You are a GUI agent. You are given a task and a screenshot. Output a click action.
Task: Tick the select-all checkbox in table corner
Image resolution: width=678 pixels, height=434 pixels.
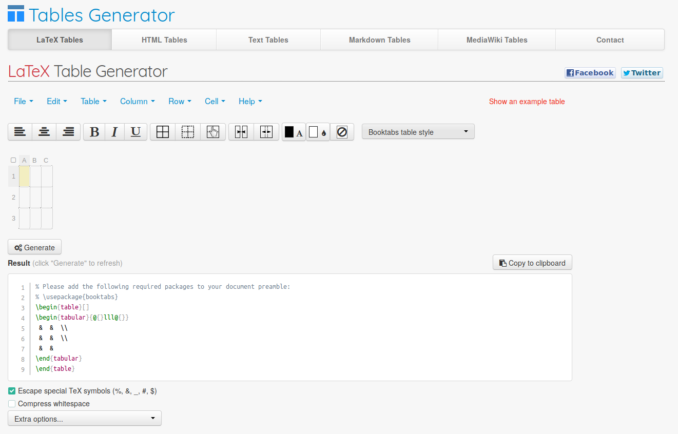(13, 160)
